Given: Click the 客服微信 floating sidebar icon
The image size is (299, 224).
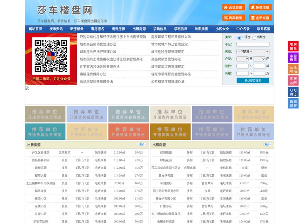Looking at the screenshot, I should [293, 58].
